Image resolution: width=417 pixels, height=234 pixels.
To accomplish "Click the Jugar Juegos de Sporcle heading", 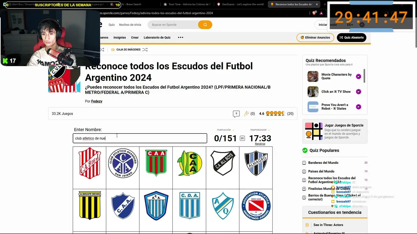I will pyautogui.click(x=344, y=125).
